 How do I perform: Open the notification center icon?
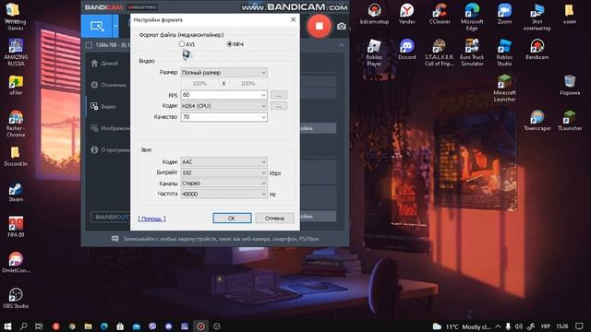coord(579,326)
